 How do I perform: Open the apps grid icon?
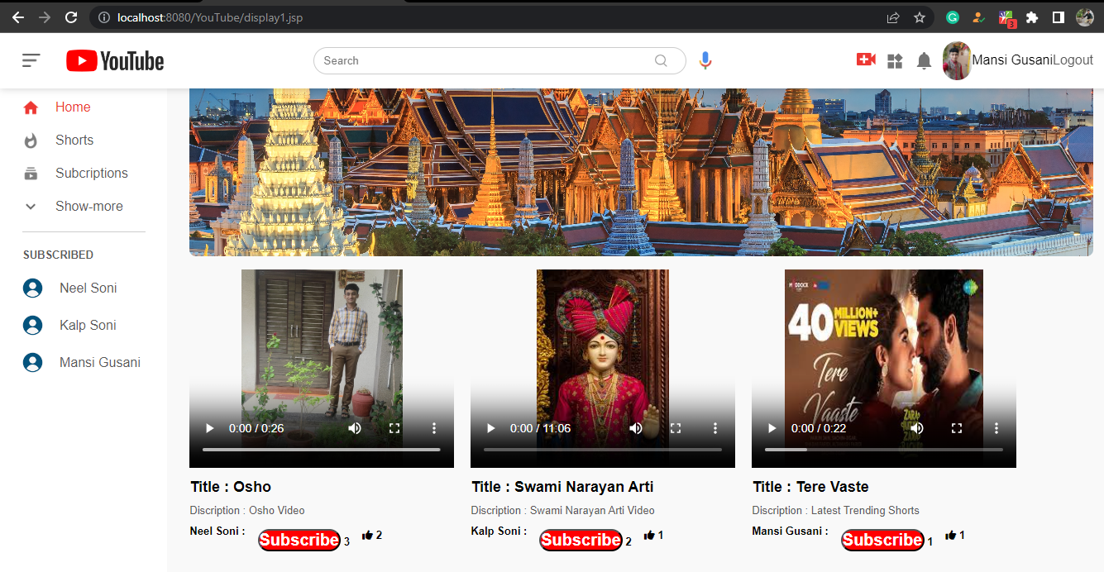point(895,61)
